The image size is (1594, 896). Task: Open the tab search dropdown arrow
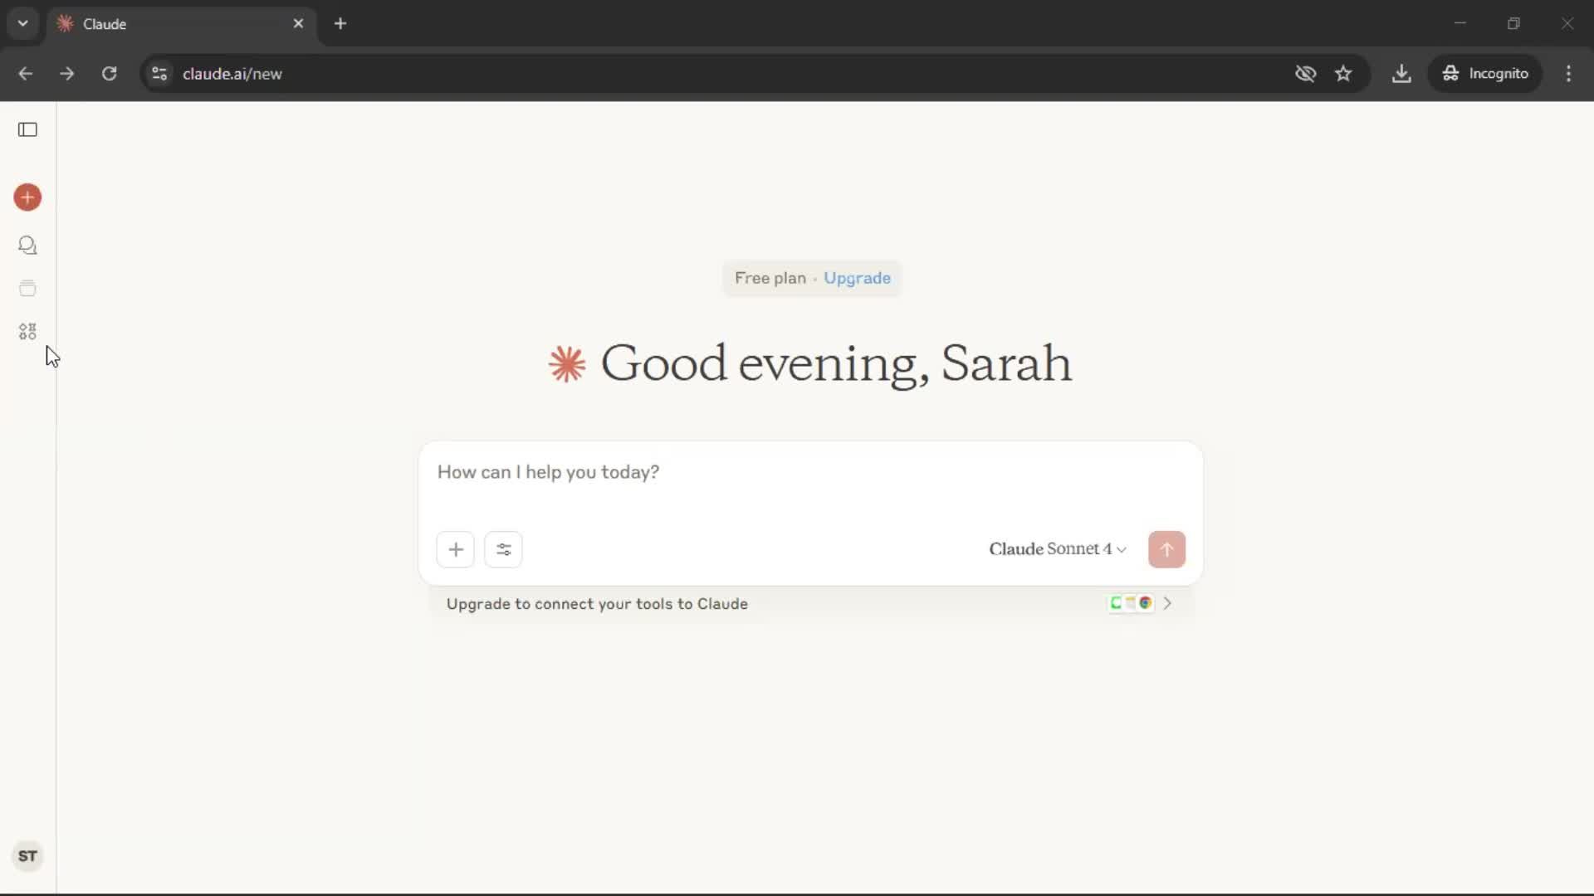pos(23,23)
